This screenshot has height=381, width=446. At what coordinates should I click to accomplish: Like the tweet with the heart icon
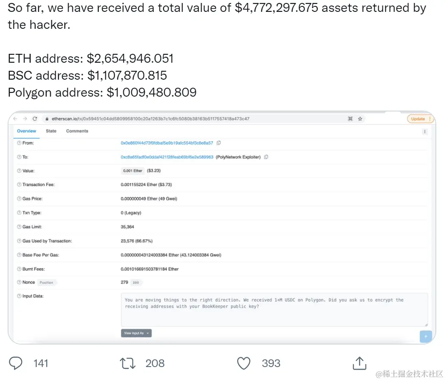pos(244,363)
